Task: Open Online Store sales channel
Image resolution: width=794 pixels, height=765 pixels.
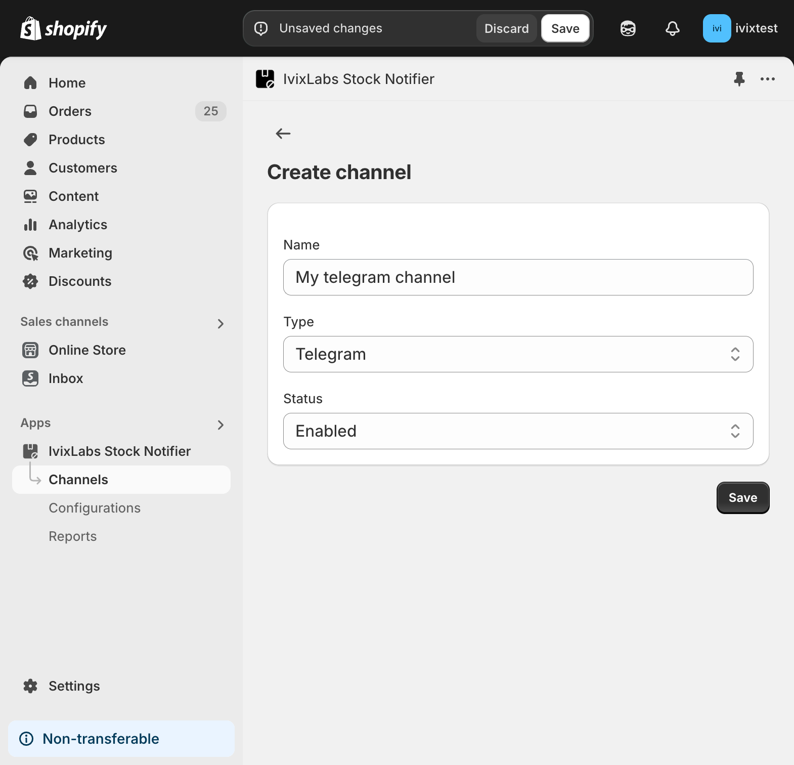Action: click(x=121, y=350)
